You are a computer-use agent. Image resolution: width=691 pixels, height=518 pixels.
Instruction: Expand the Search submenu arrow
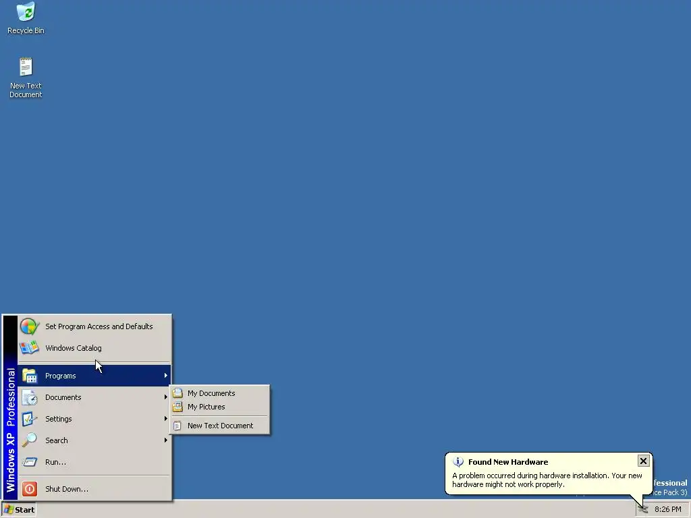166,440
